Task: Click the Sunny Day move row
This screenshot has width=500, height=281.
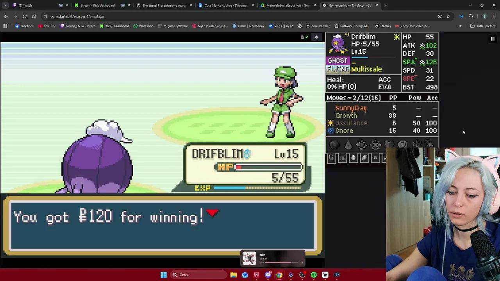Action: (x=382, y=108)
